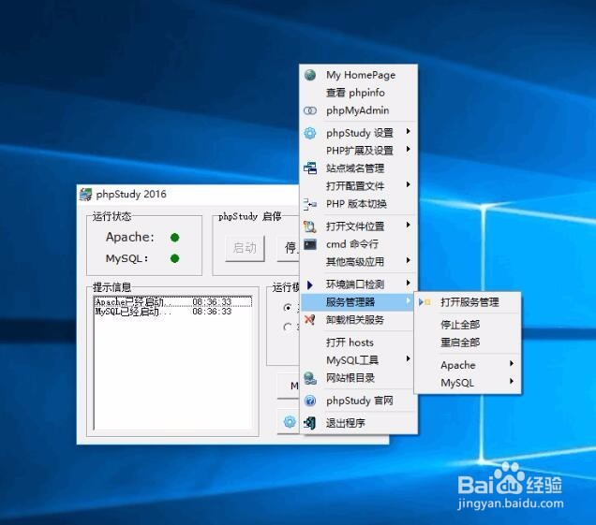Click the red X icon of 卸载相关服务

310,320
